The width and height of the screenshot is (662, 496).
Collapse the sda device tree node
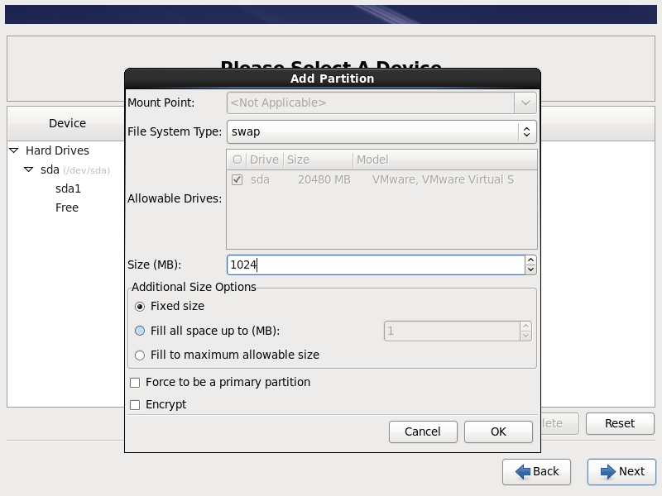coord(29,169)
